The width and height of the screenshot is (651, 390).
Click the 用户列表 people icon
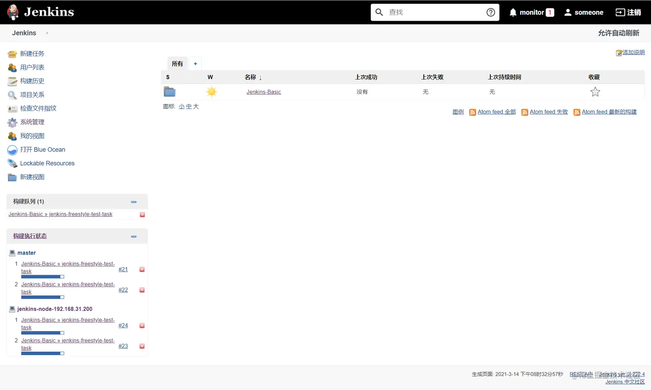tap(12, 68)
